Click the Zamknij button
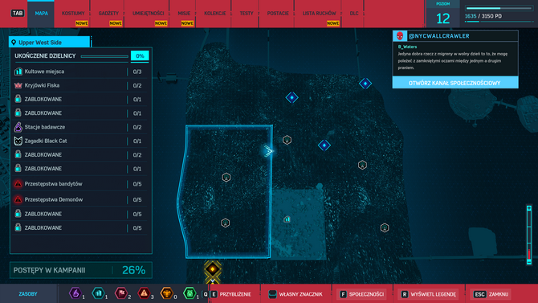The image size is (538, 303). [491, 294]
